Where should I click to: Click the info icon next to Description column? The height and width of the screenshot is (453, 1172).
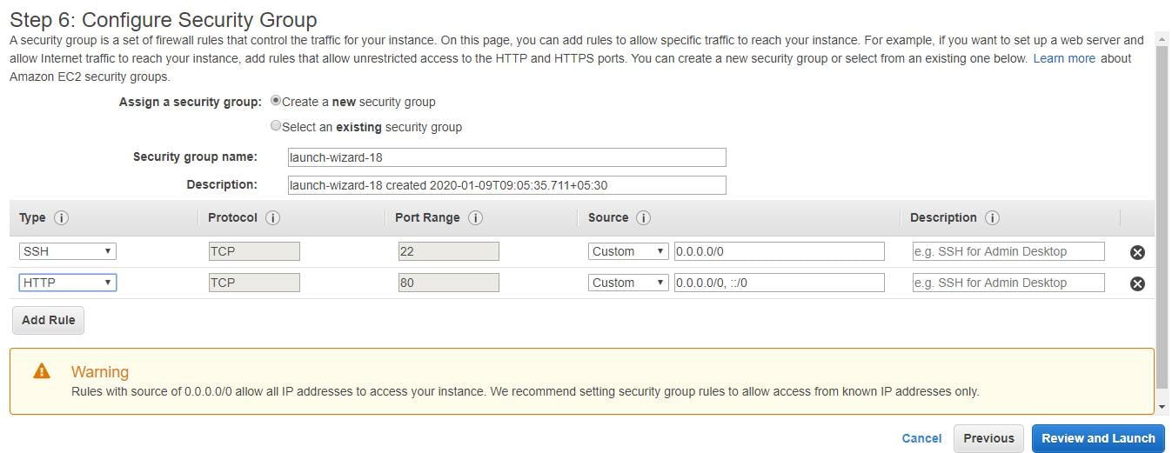click(992, 218)
